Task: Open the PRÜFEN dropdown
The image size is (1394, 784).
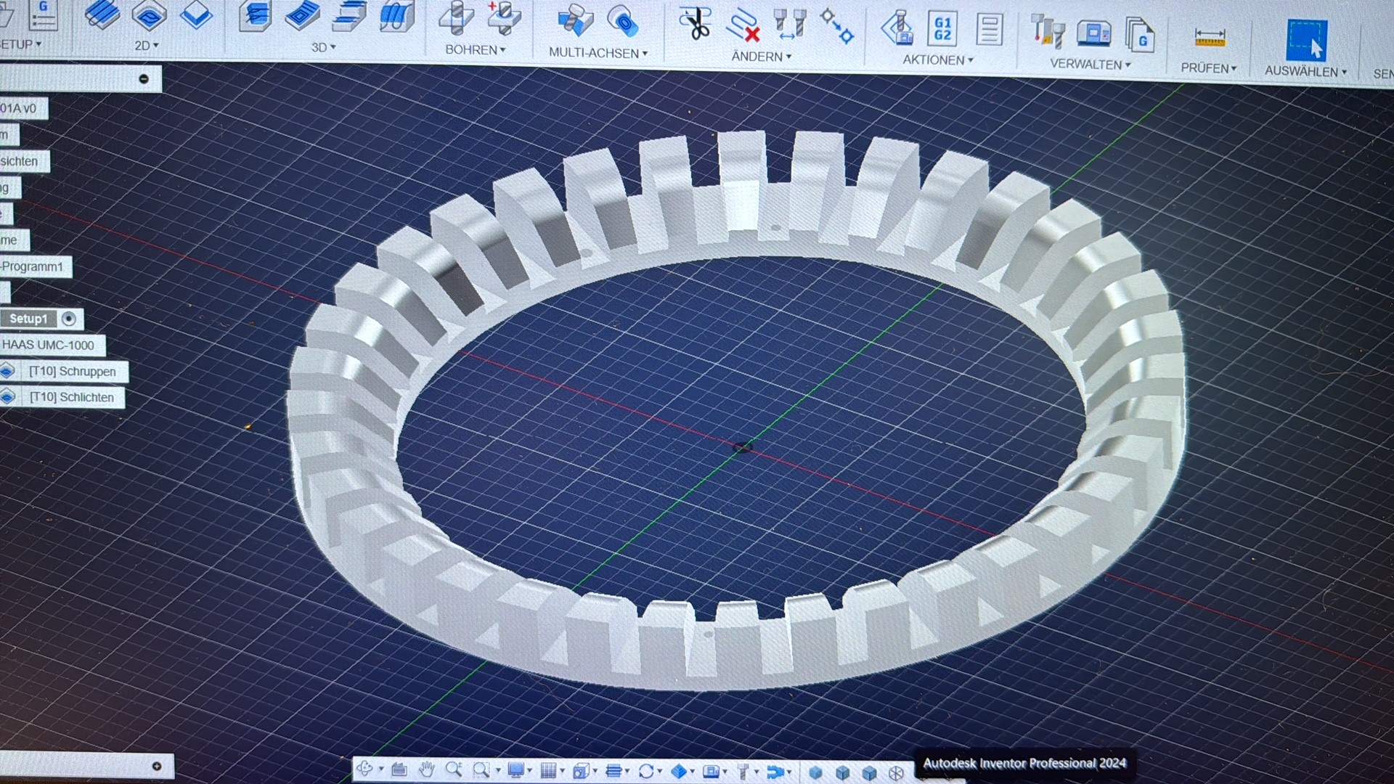Action: tap(1209, 68)
